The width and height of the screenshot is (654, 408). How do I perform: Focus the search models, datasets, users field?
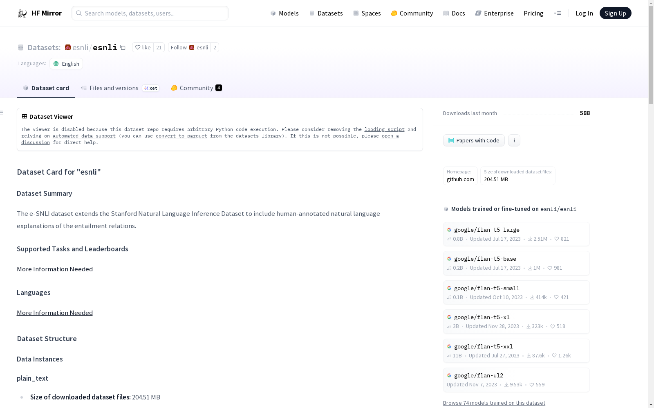150,13
